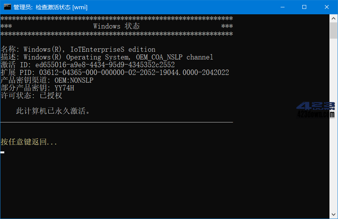Viewport: 338px width, 219px height.
Task: Click the scrollbar down arrow
Action: click(333, 214)
